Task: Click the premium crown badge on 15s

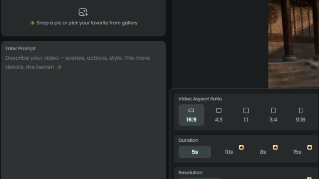Action: pyautogui.click(x=310, y=147)
